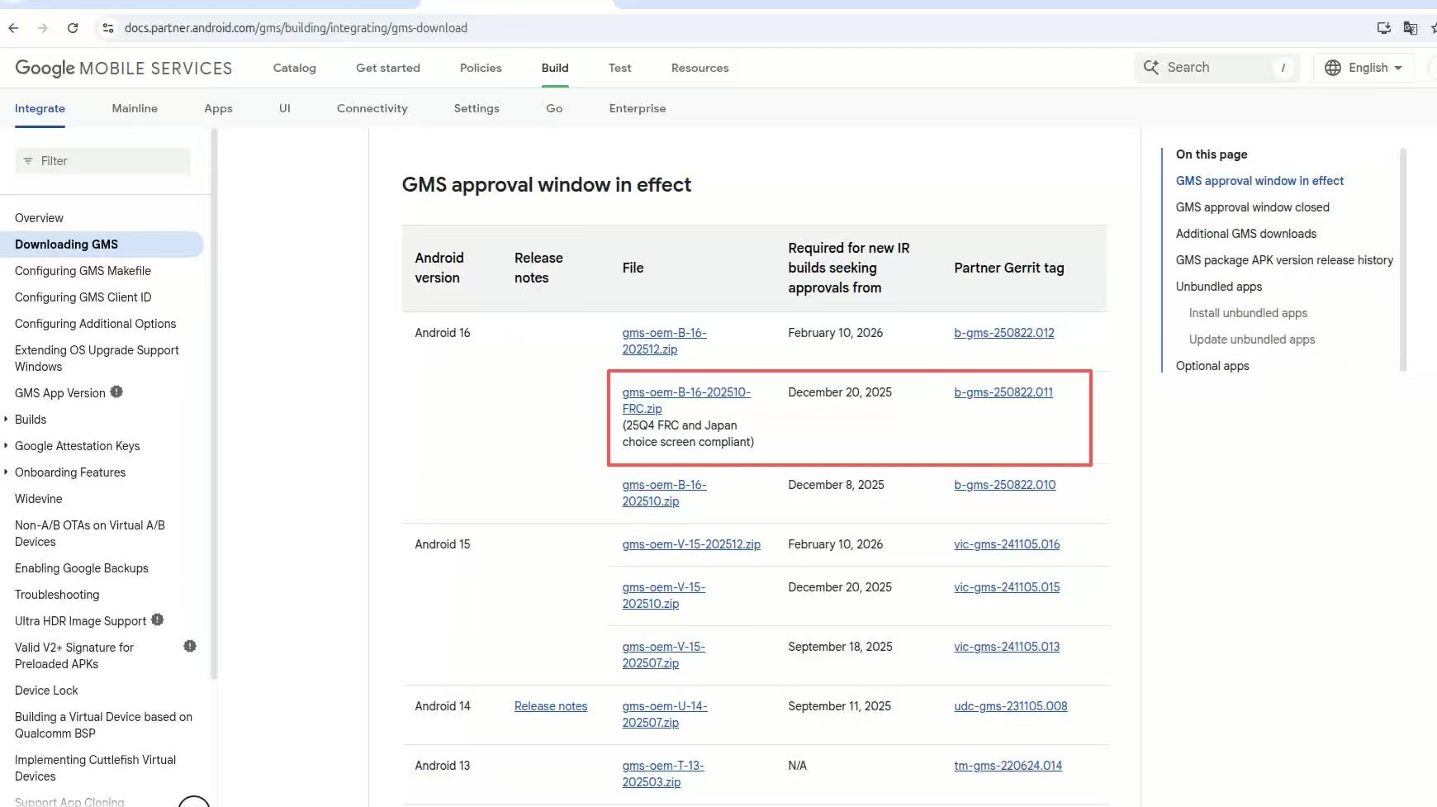Open Device Lock sidebar page
1437x807 pixels.
click(x=46, y=691)
